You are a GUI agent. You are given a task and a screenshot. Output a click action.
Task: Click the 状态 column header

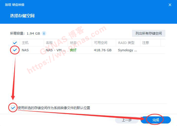pos(73,43)
